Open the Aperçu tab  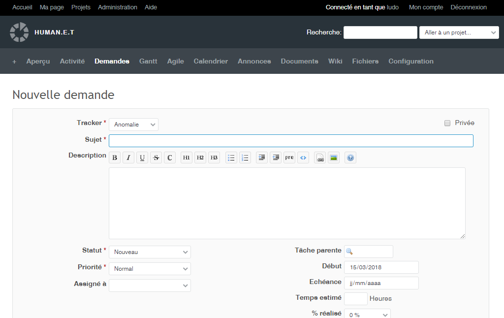click(38, 62)
